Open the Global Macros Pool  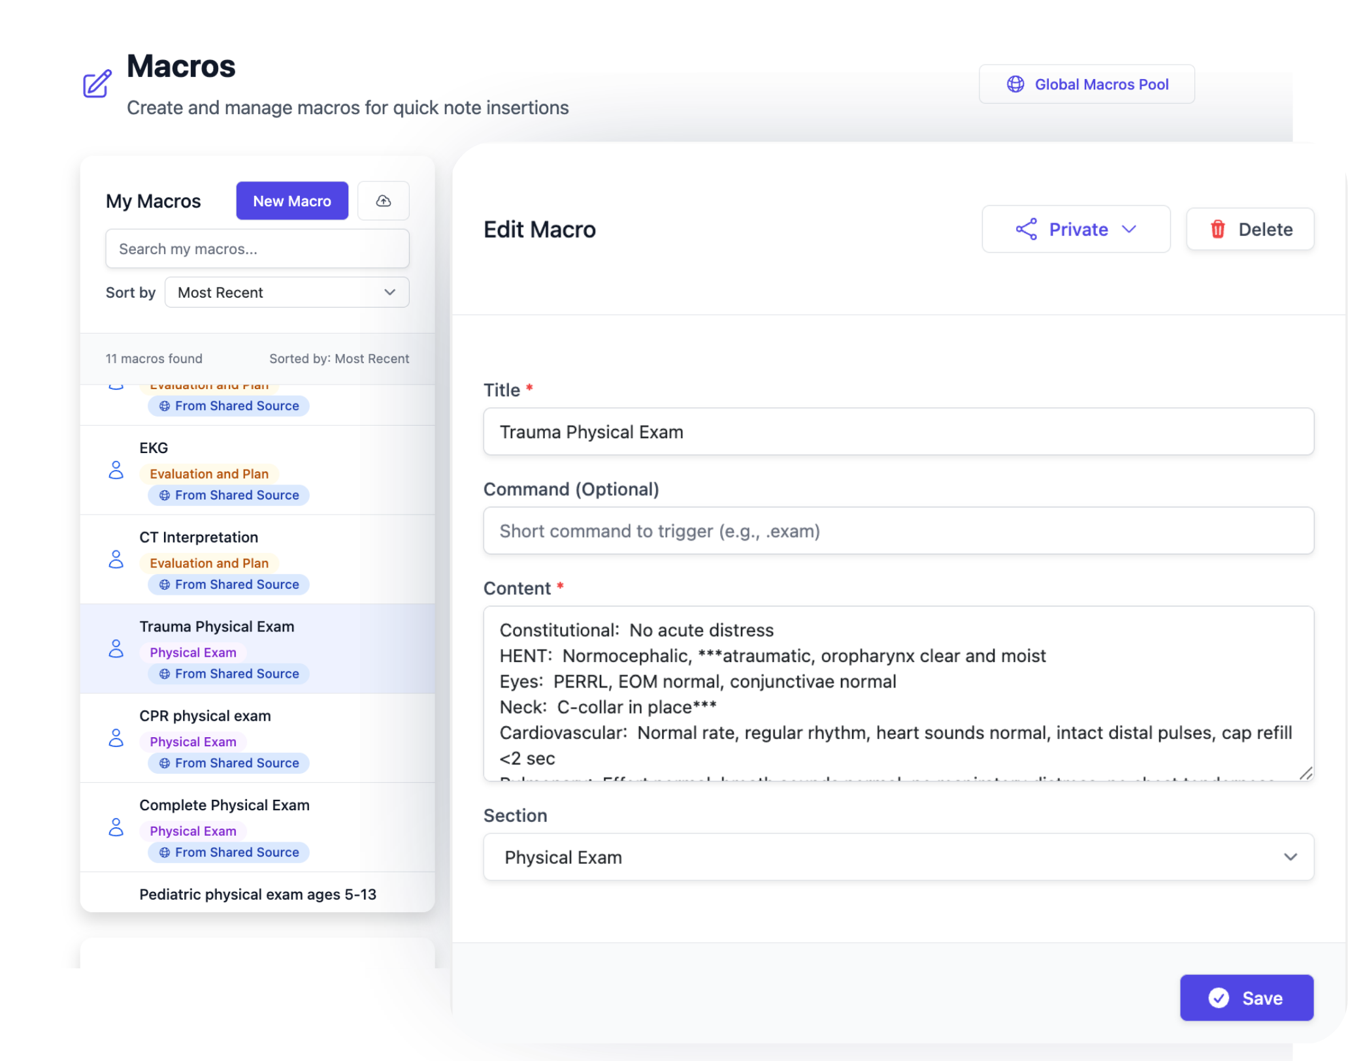pos(1087,84)
